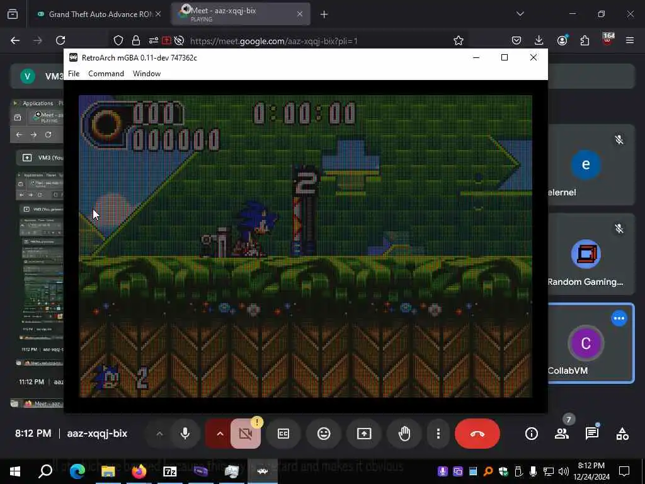
Task: Open the Pocket save icon
Action: point(517,40)
